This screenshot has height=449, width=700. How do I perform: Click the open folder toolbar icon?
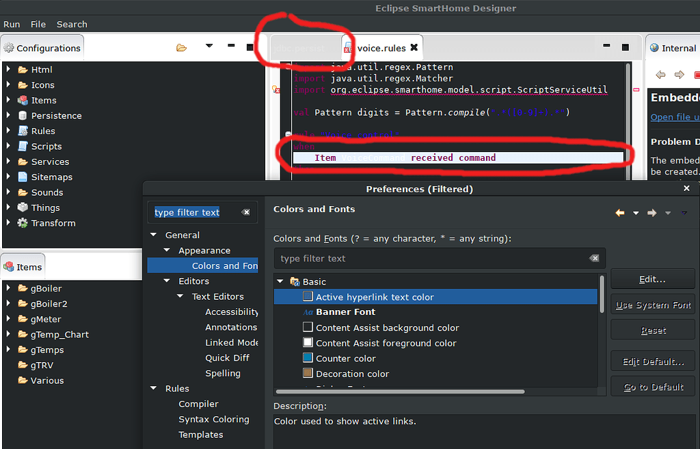click(180, 47)
